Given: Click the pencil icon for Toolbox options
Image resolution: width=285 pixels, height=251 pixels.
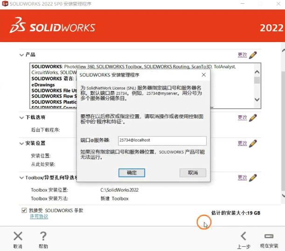Looking at the screenshot, I should [253, 178].
